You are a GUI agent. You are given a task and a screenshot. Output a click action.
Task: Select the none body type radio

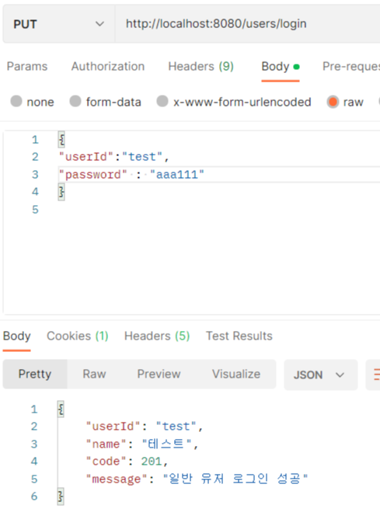16,101
